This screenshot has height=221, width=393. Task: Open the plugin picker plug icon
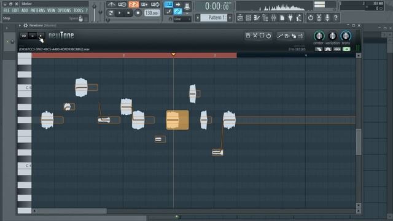290,18
